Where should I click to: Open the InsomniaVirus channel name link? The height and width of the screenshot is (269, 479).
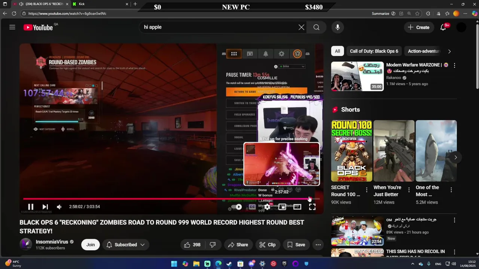(x=52, y=242)
